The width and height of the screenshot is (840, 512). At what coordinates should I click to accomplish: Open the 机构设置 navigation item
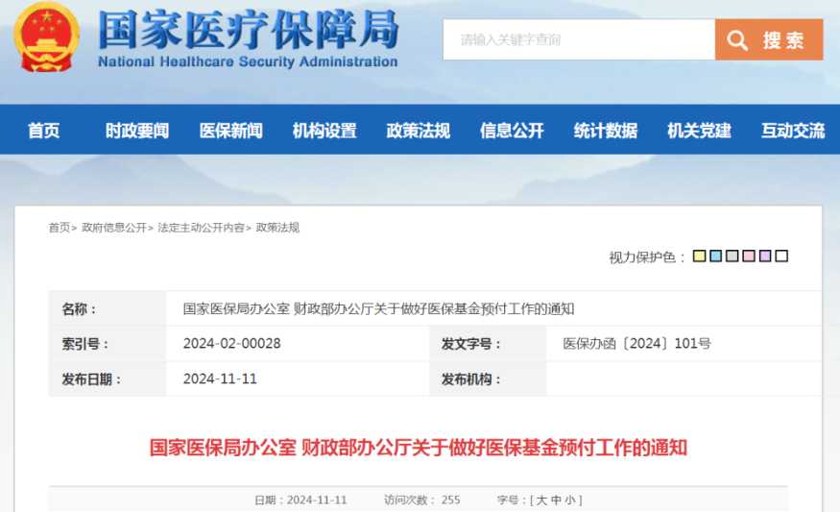324,131
